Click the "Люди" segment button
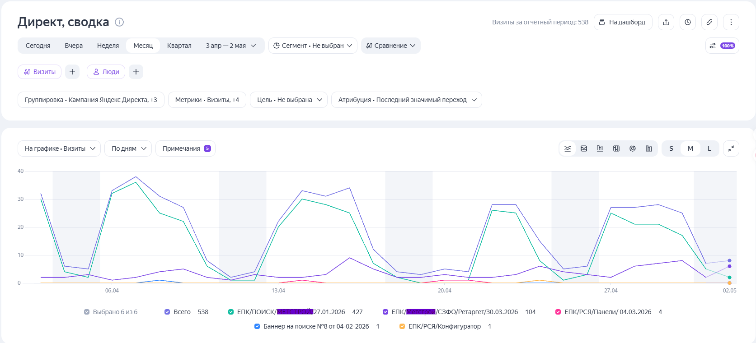756x343 pixels. click(x=106, y=72)
